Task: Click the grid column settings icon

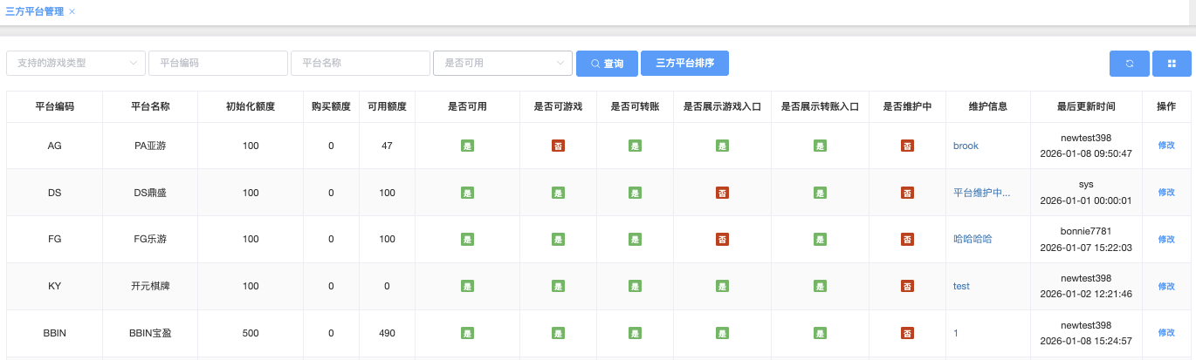Action: (1172, 64)
